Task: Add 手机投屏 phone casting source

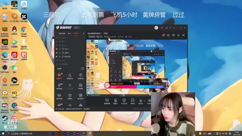Action: pos(124,102)
